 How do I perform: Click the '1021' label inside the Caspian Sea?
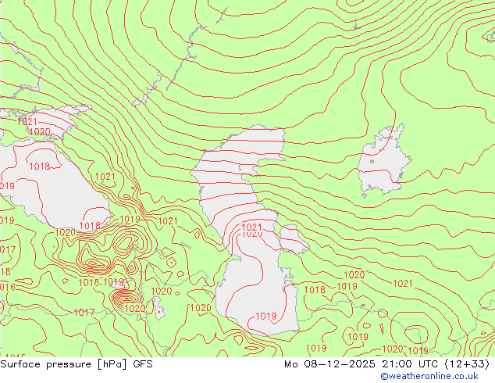pos(251,227)
